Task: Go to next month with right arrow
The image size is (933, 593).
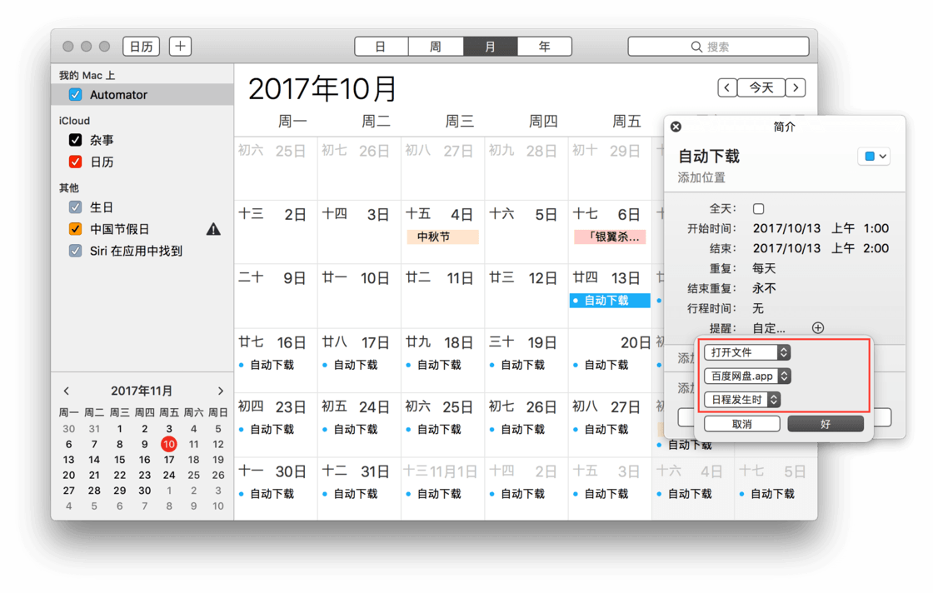Action: point(796,87)
